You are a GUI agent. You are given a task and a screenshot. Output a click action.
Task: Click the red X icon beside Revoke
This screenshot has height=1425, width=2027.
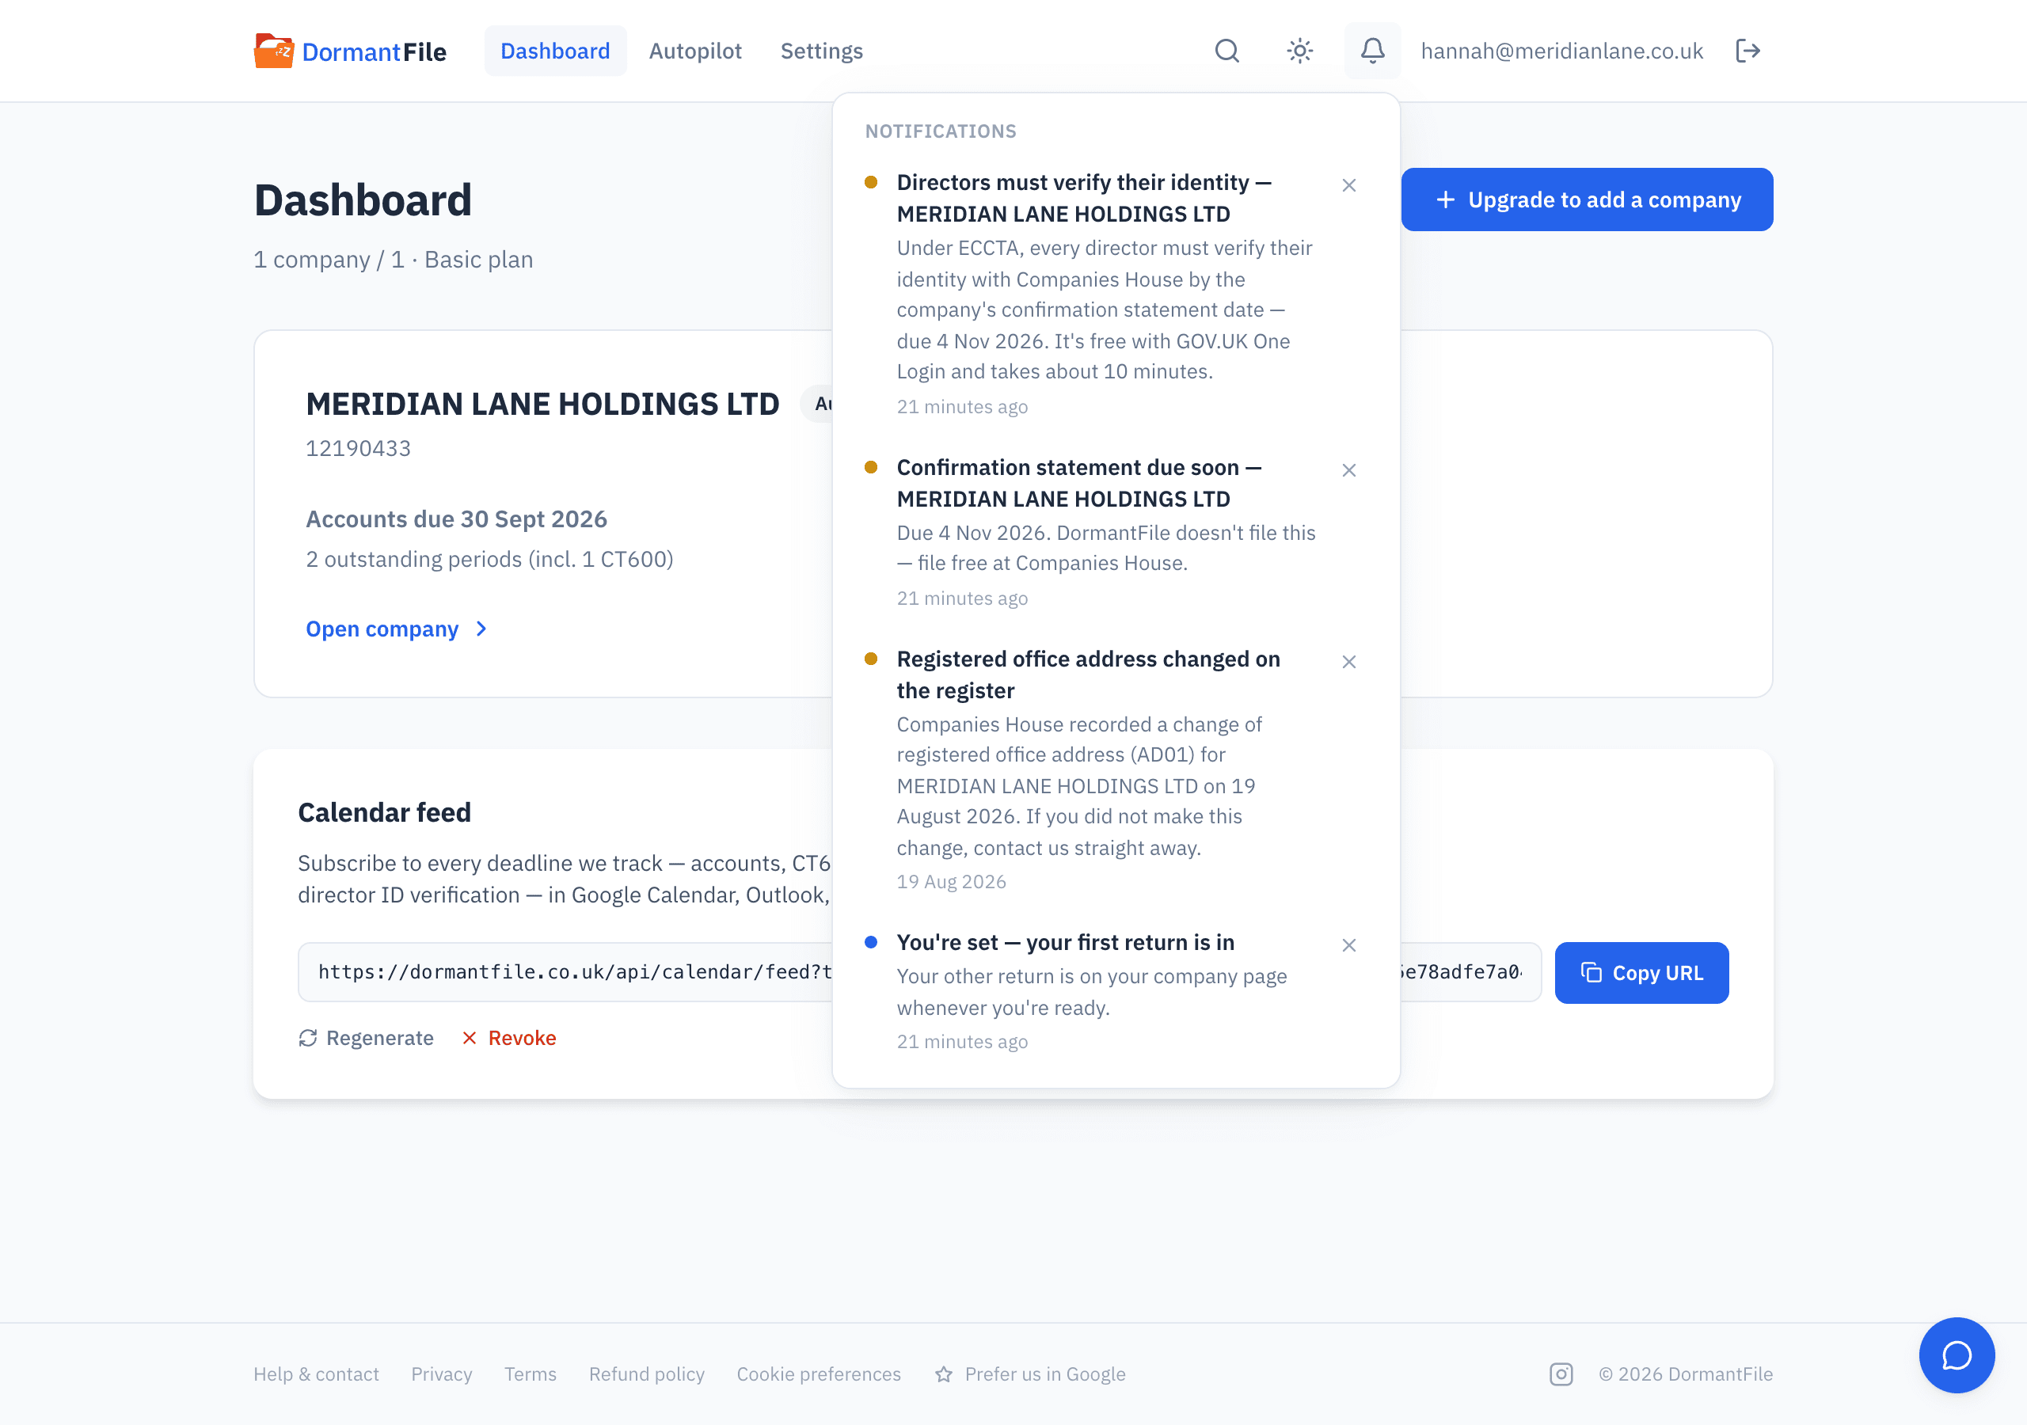[470, 1039]
